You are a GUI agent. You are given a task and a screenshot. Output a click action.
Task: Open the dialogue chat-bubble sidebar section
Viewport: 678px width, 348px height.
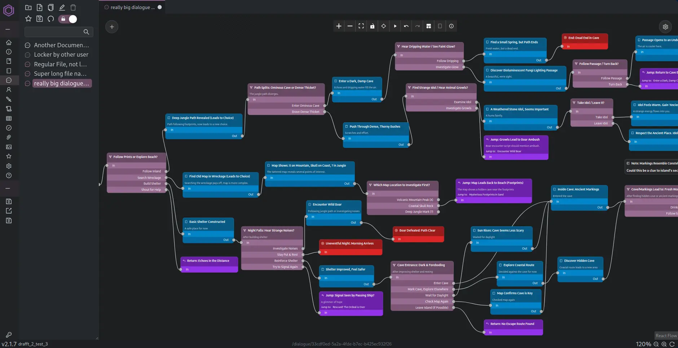click(x=9, y=80)
